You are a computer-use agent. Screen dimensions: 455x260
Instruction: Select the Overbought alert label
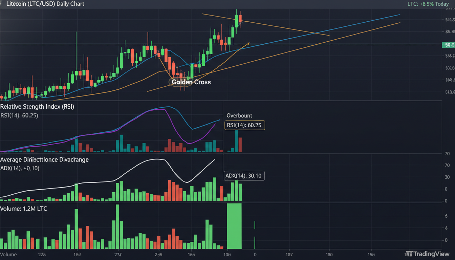coord(239,115)
